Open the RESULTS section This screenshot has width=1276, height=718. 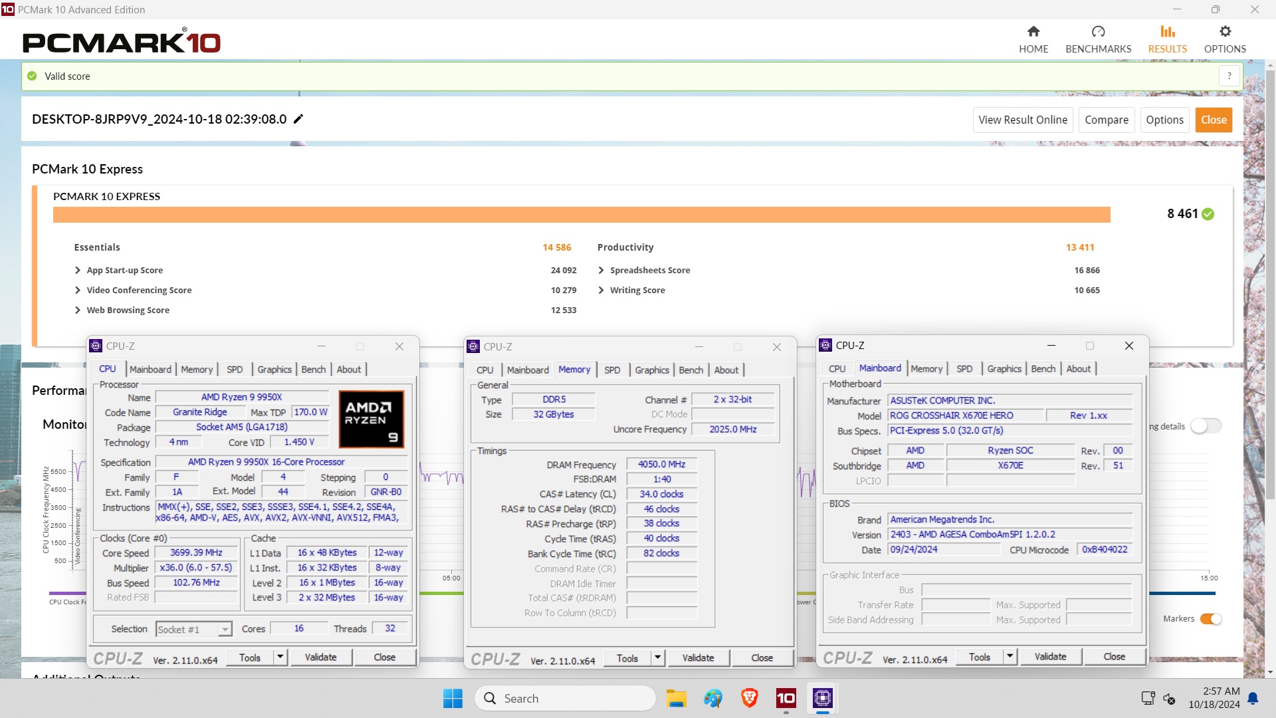(1167, 40)
